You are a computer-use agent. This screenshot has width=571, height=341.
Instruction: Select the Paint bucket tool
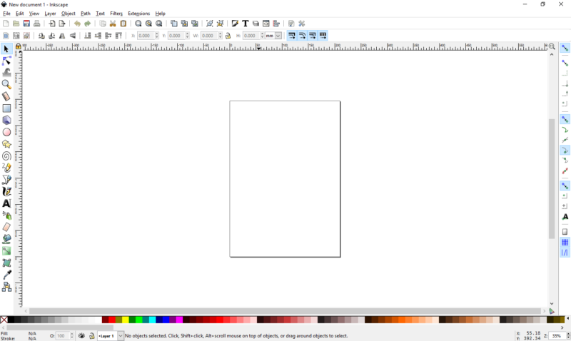tap(6, 239)
